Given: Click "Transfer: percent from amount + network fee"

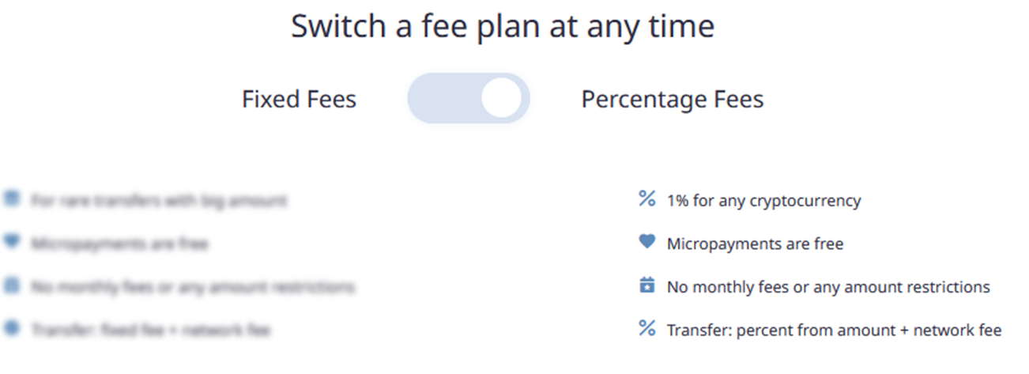Looking at the screenshot, I should coord(834,330).
